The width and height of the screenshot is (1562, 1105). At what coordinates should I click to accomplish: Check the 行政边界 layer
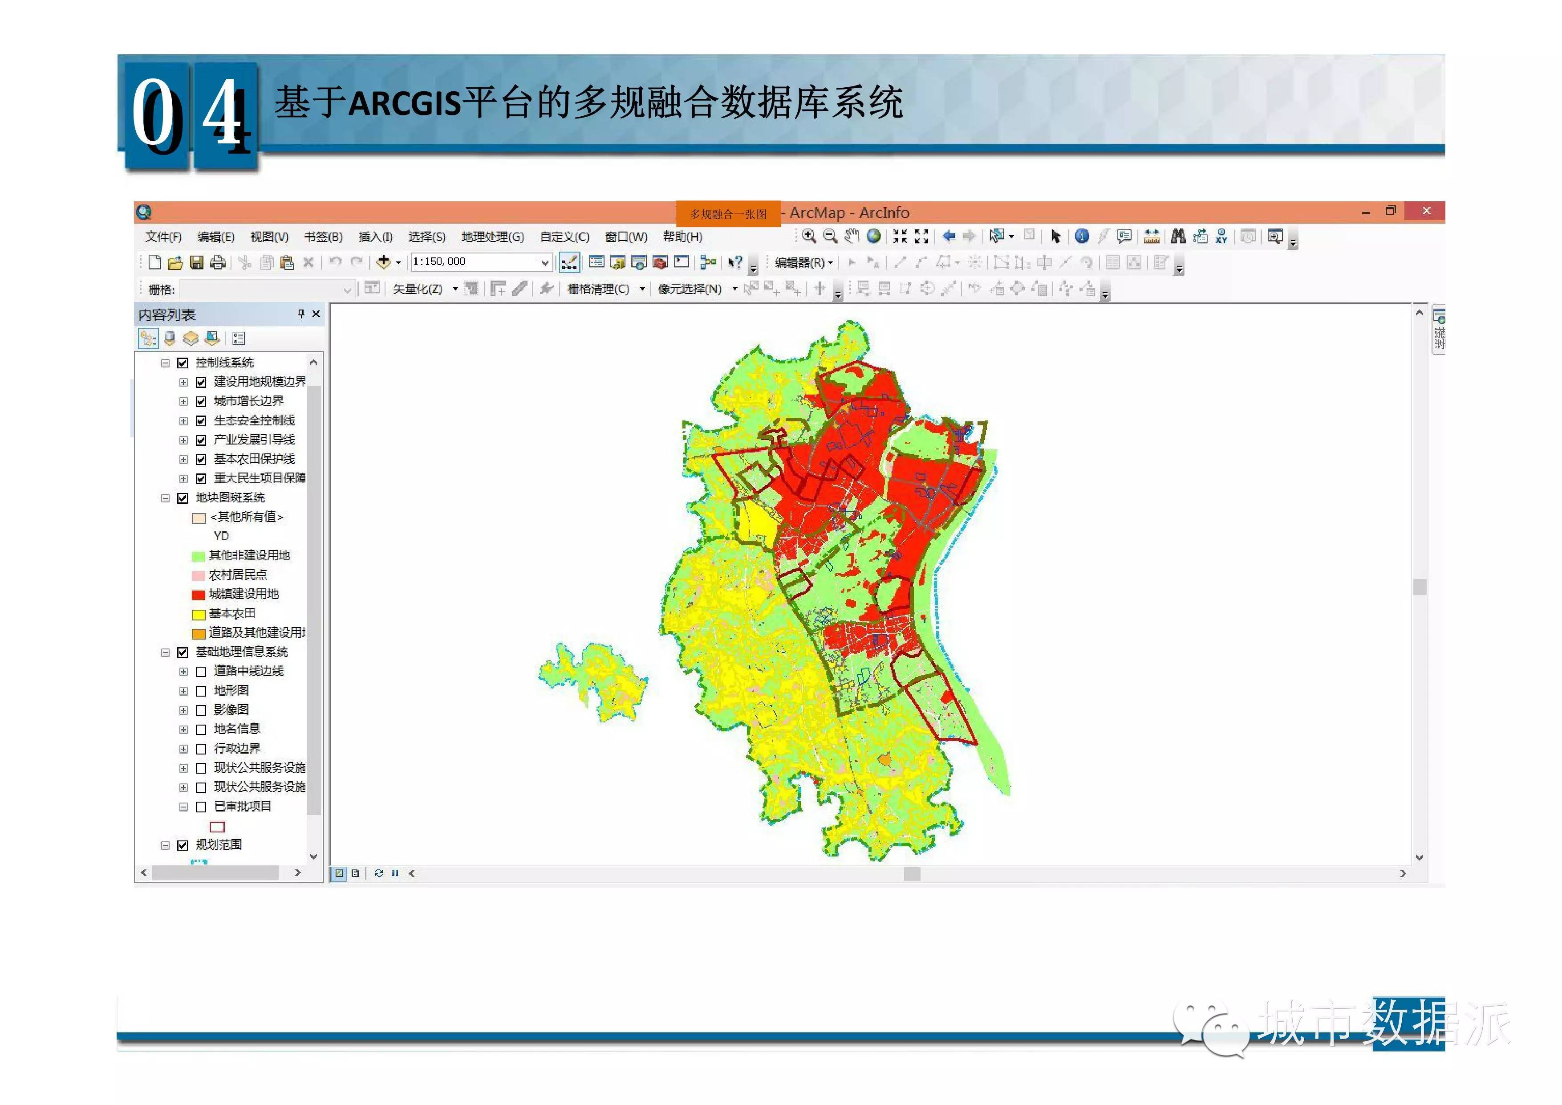tap(201, 749)
